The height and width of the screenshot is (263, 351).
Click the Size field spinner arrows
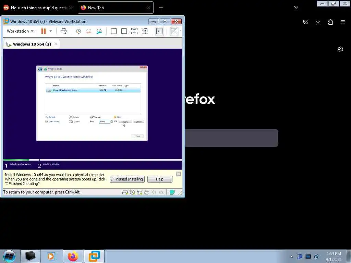tap(111, 122)
